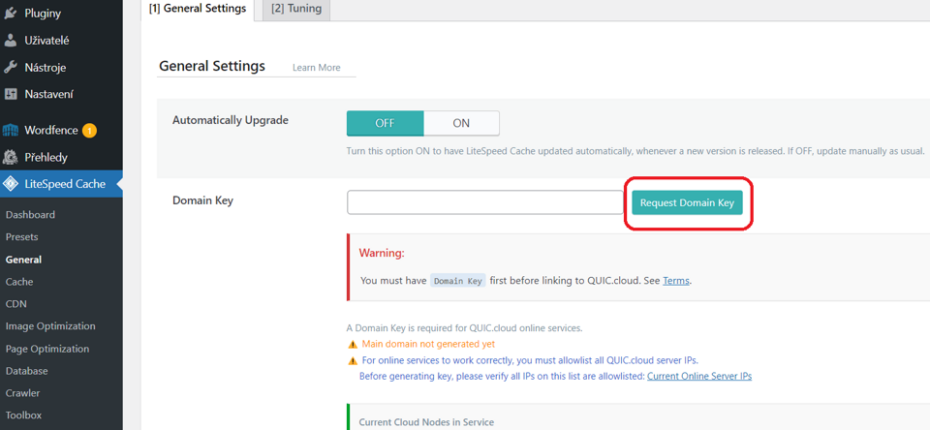
Task: Click Request Domain Key button
Action: [687, 202]
